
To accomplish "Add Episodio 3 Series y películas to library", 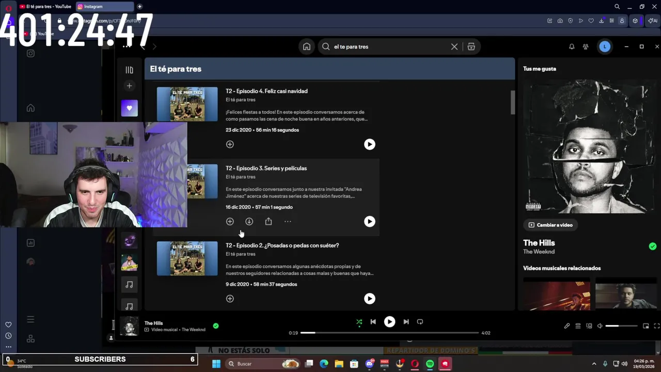I will coord(230,221).
